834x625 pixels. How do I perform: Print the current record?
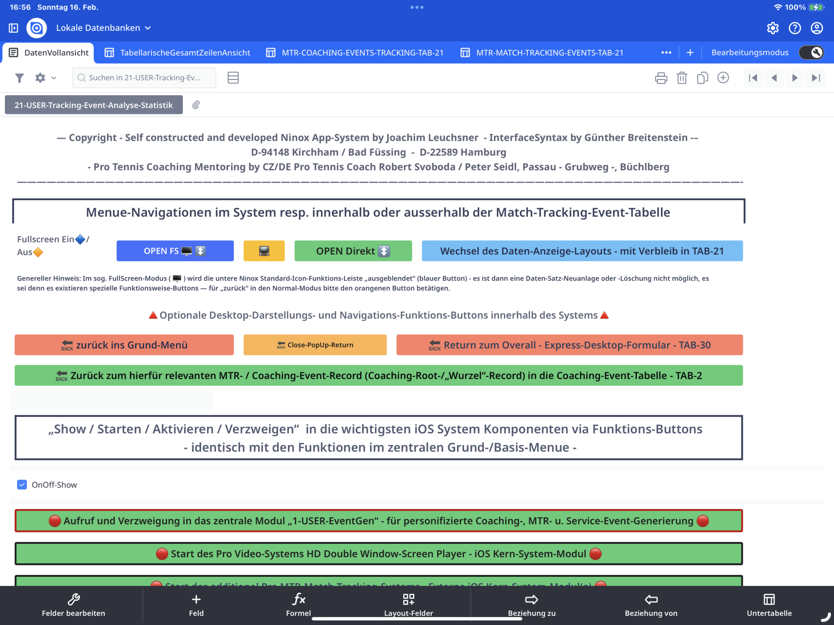[661, 78]
